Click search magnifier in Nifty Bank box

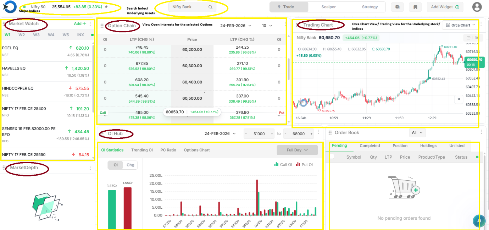(210, 7)
